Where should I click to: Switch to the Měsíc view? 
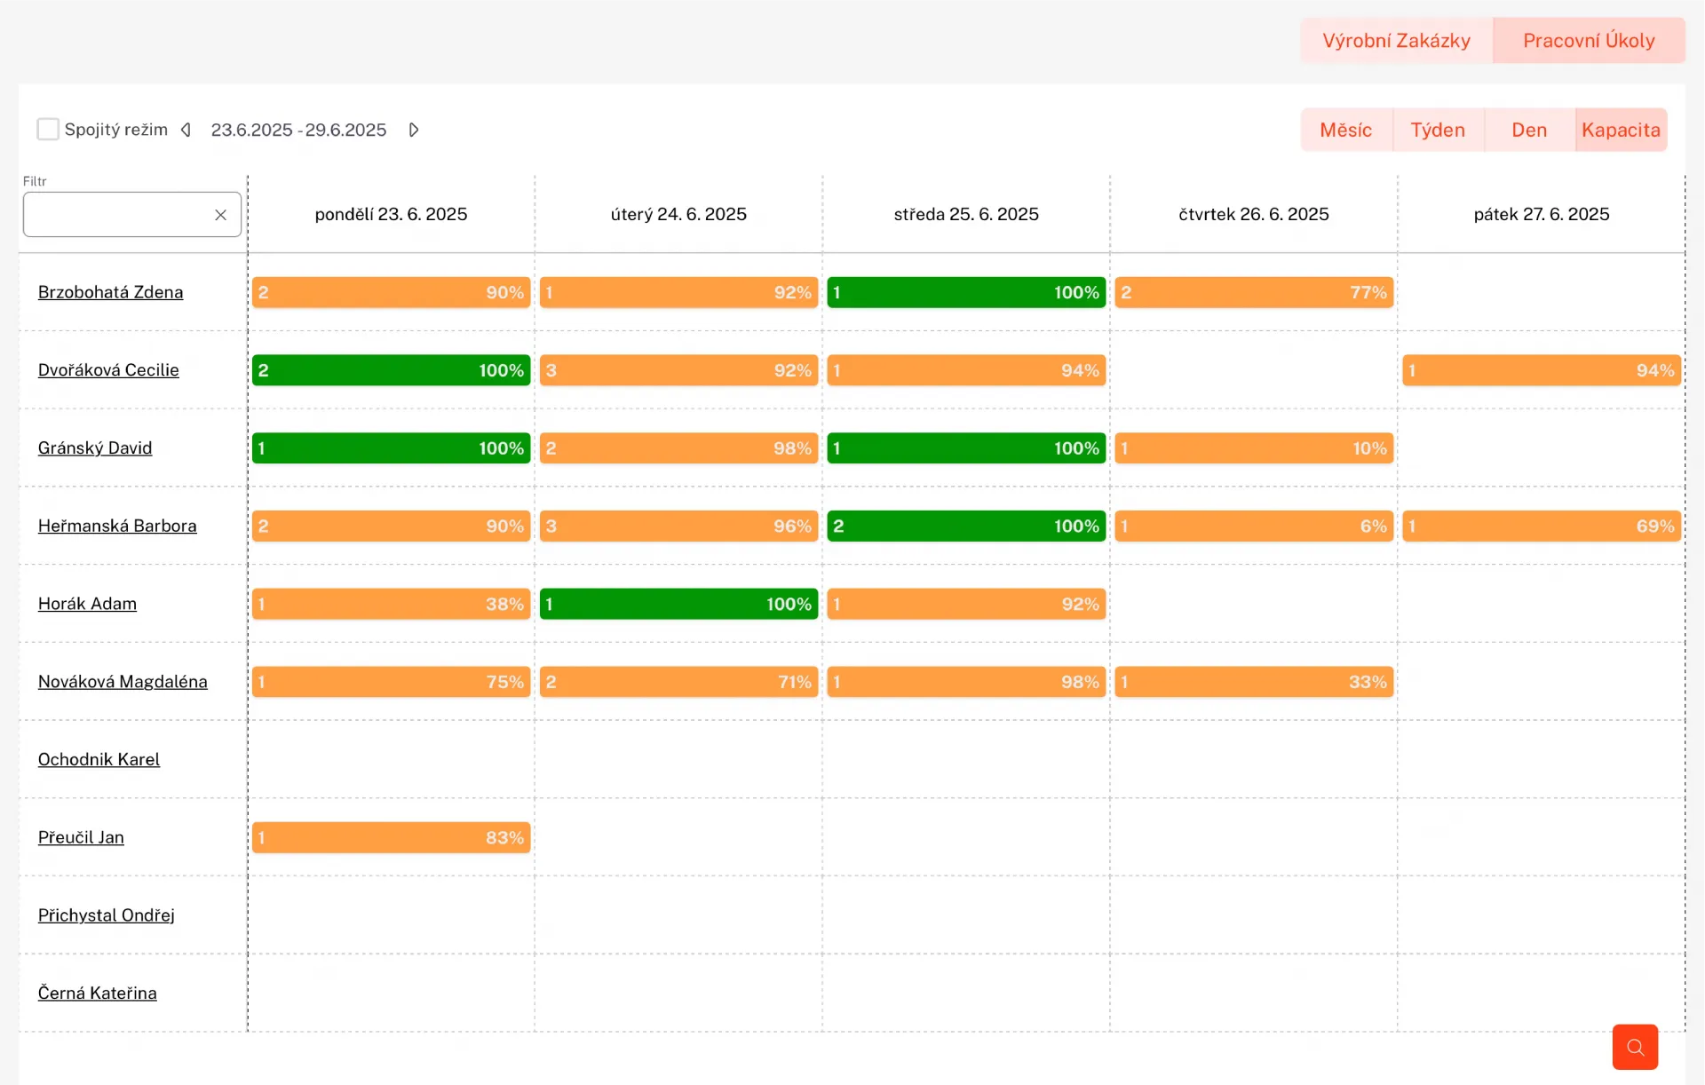tap(1345, 130)
